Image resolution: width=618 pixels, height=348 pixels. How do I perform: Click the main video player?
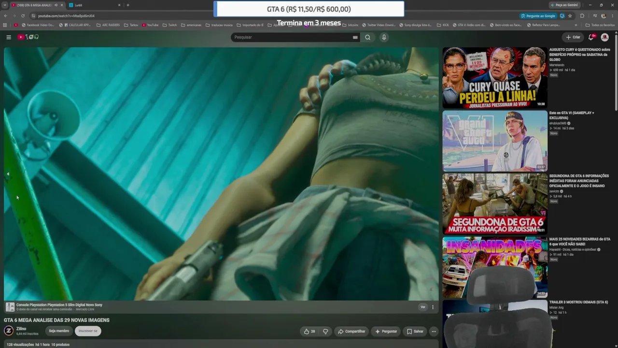tap(221, 174)
